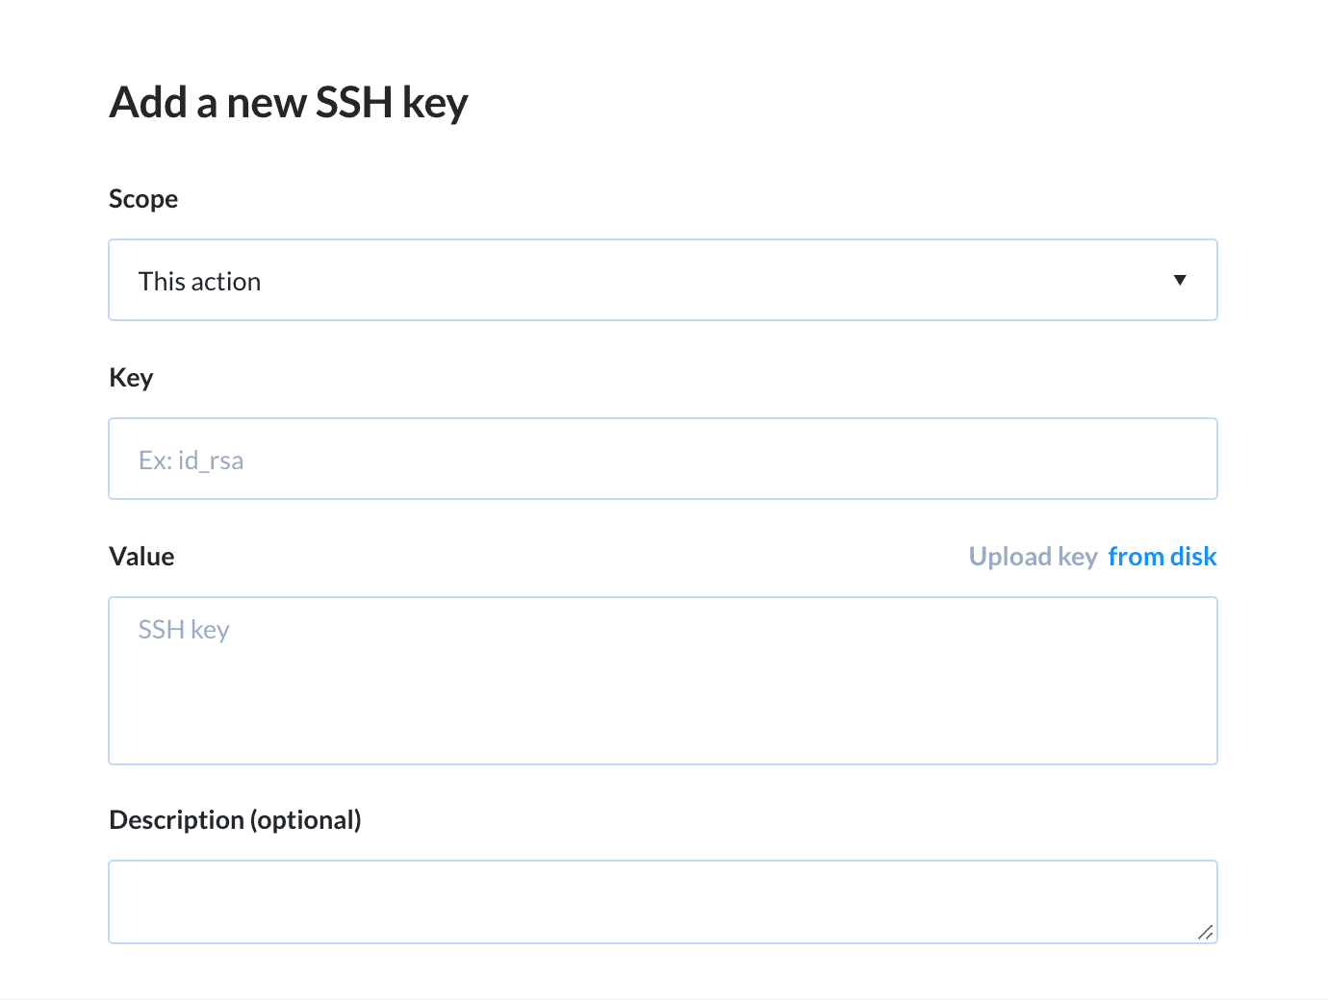Click the Scope field label
1328x1000 pixels.
pos(143,199)
